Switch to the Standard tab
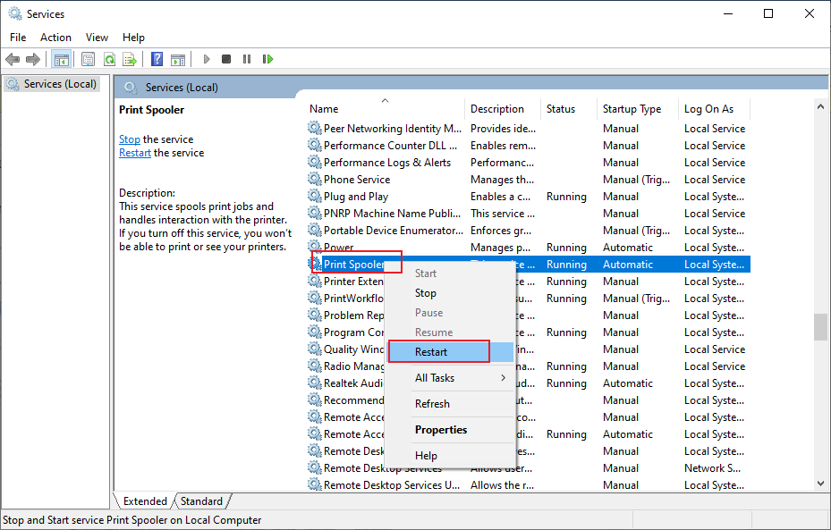This screenshot has width=831, height=530. (201, 501)
